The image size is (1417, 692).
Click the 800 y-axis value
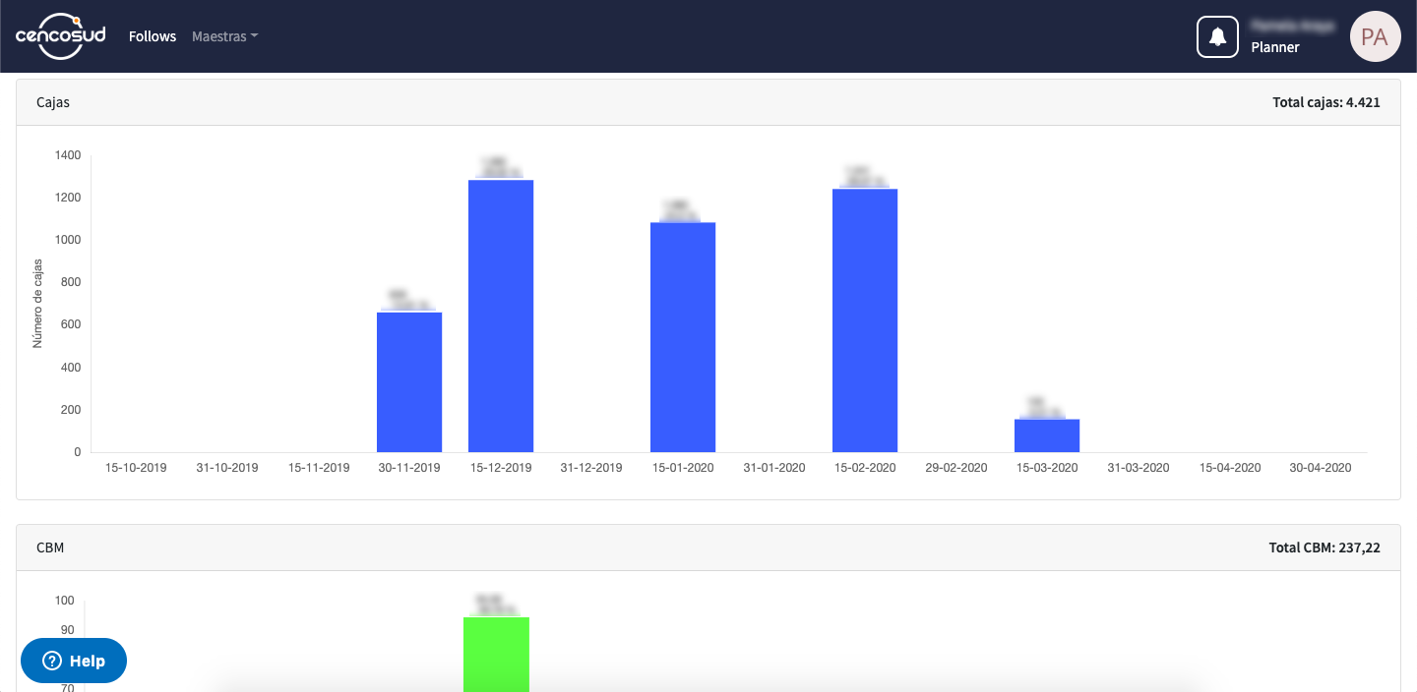(x=72, y=282)
